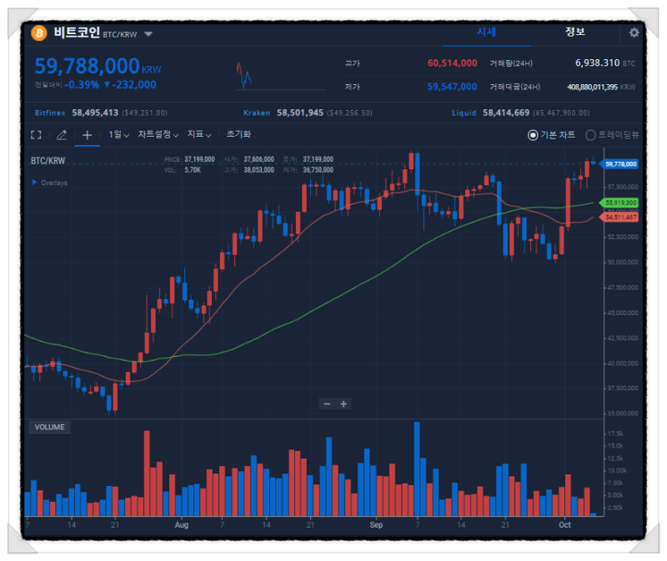Click the red 54,511,467 moving average tag

[x=619, y=217]
